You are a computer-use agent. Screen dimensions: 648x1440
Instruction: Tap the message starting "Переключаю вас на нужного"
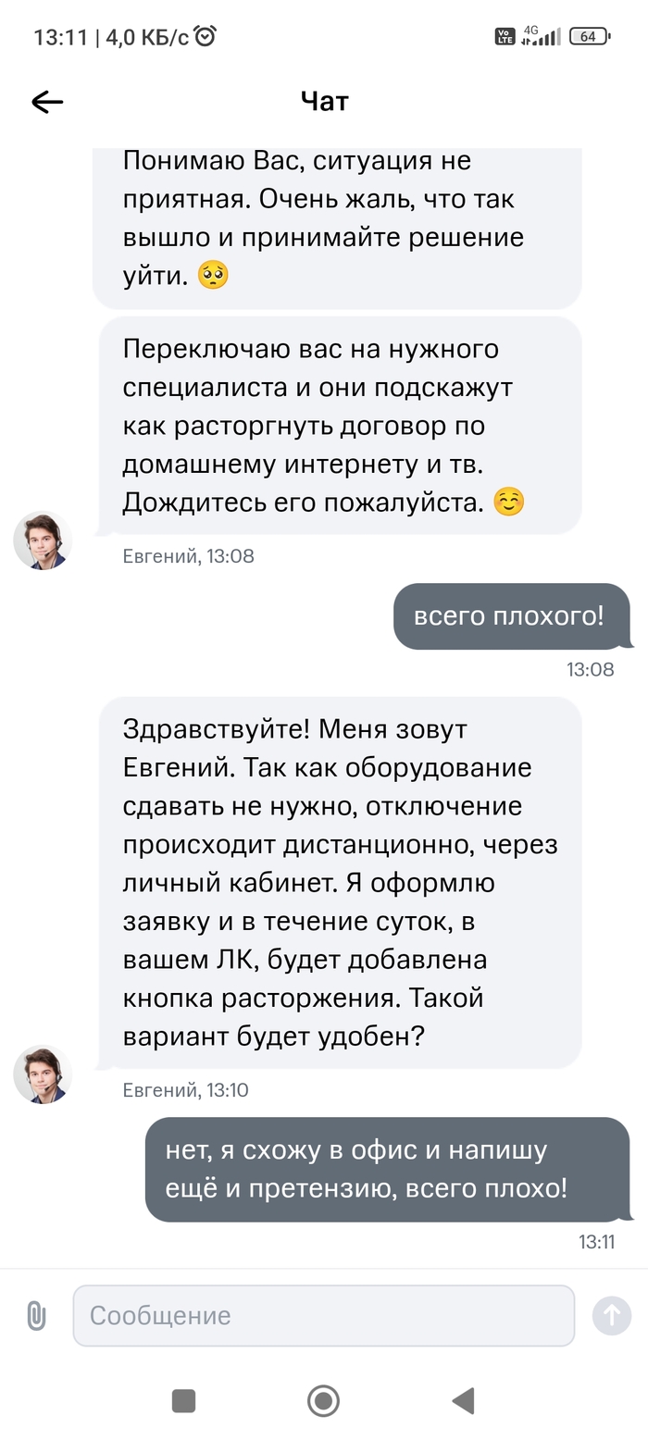coord(340,426)
